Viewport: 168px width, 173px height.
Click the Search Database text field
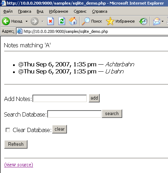(x=74, y=114)
